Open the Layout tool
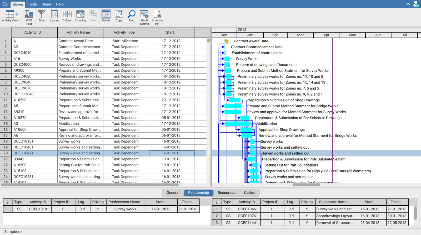421x235 pixels. (x=54, y=16)
